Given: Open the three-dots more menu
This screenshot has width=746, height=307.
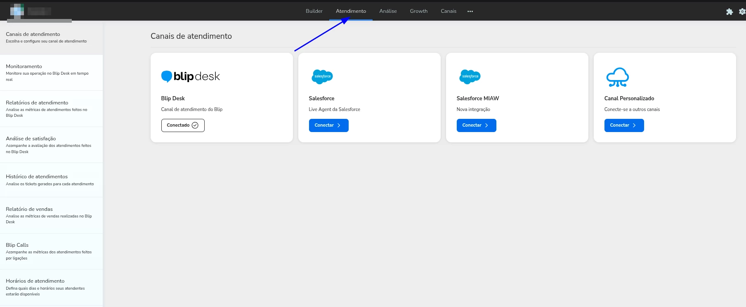Looking at the screenshot, I should tap(470, 12).
